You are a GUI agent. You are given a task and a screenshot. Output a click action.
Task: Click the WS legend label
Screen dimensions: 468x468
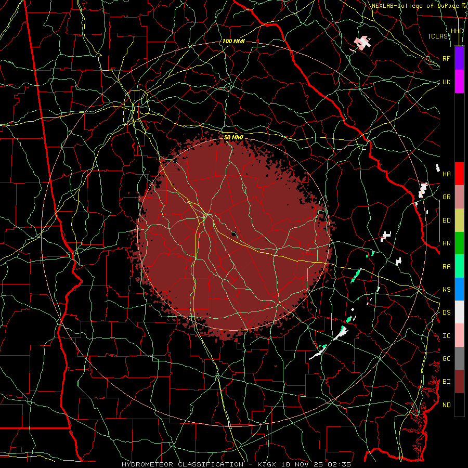click(x=446, y=290)
